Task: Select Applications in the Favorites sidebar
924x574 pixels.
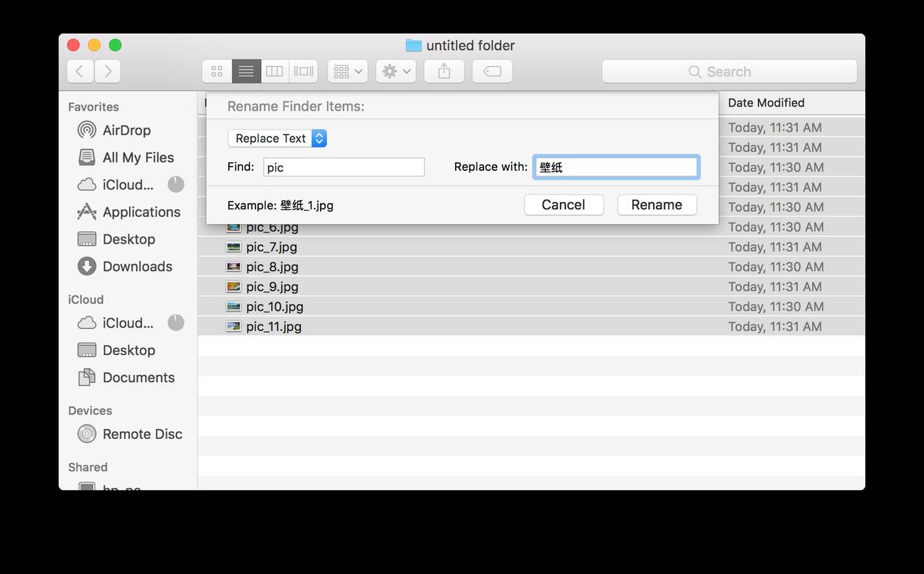Action: coord(141,212)
